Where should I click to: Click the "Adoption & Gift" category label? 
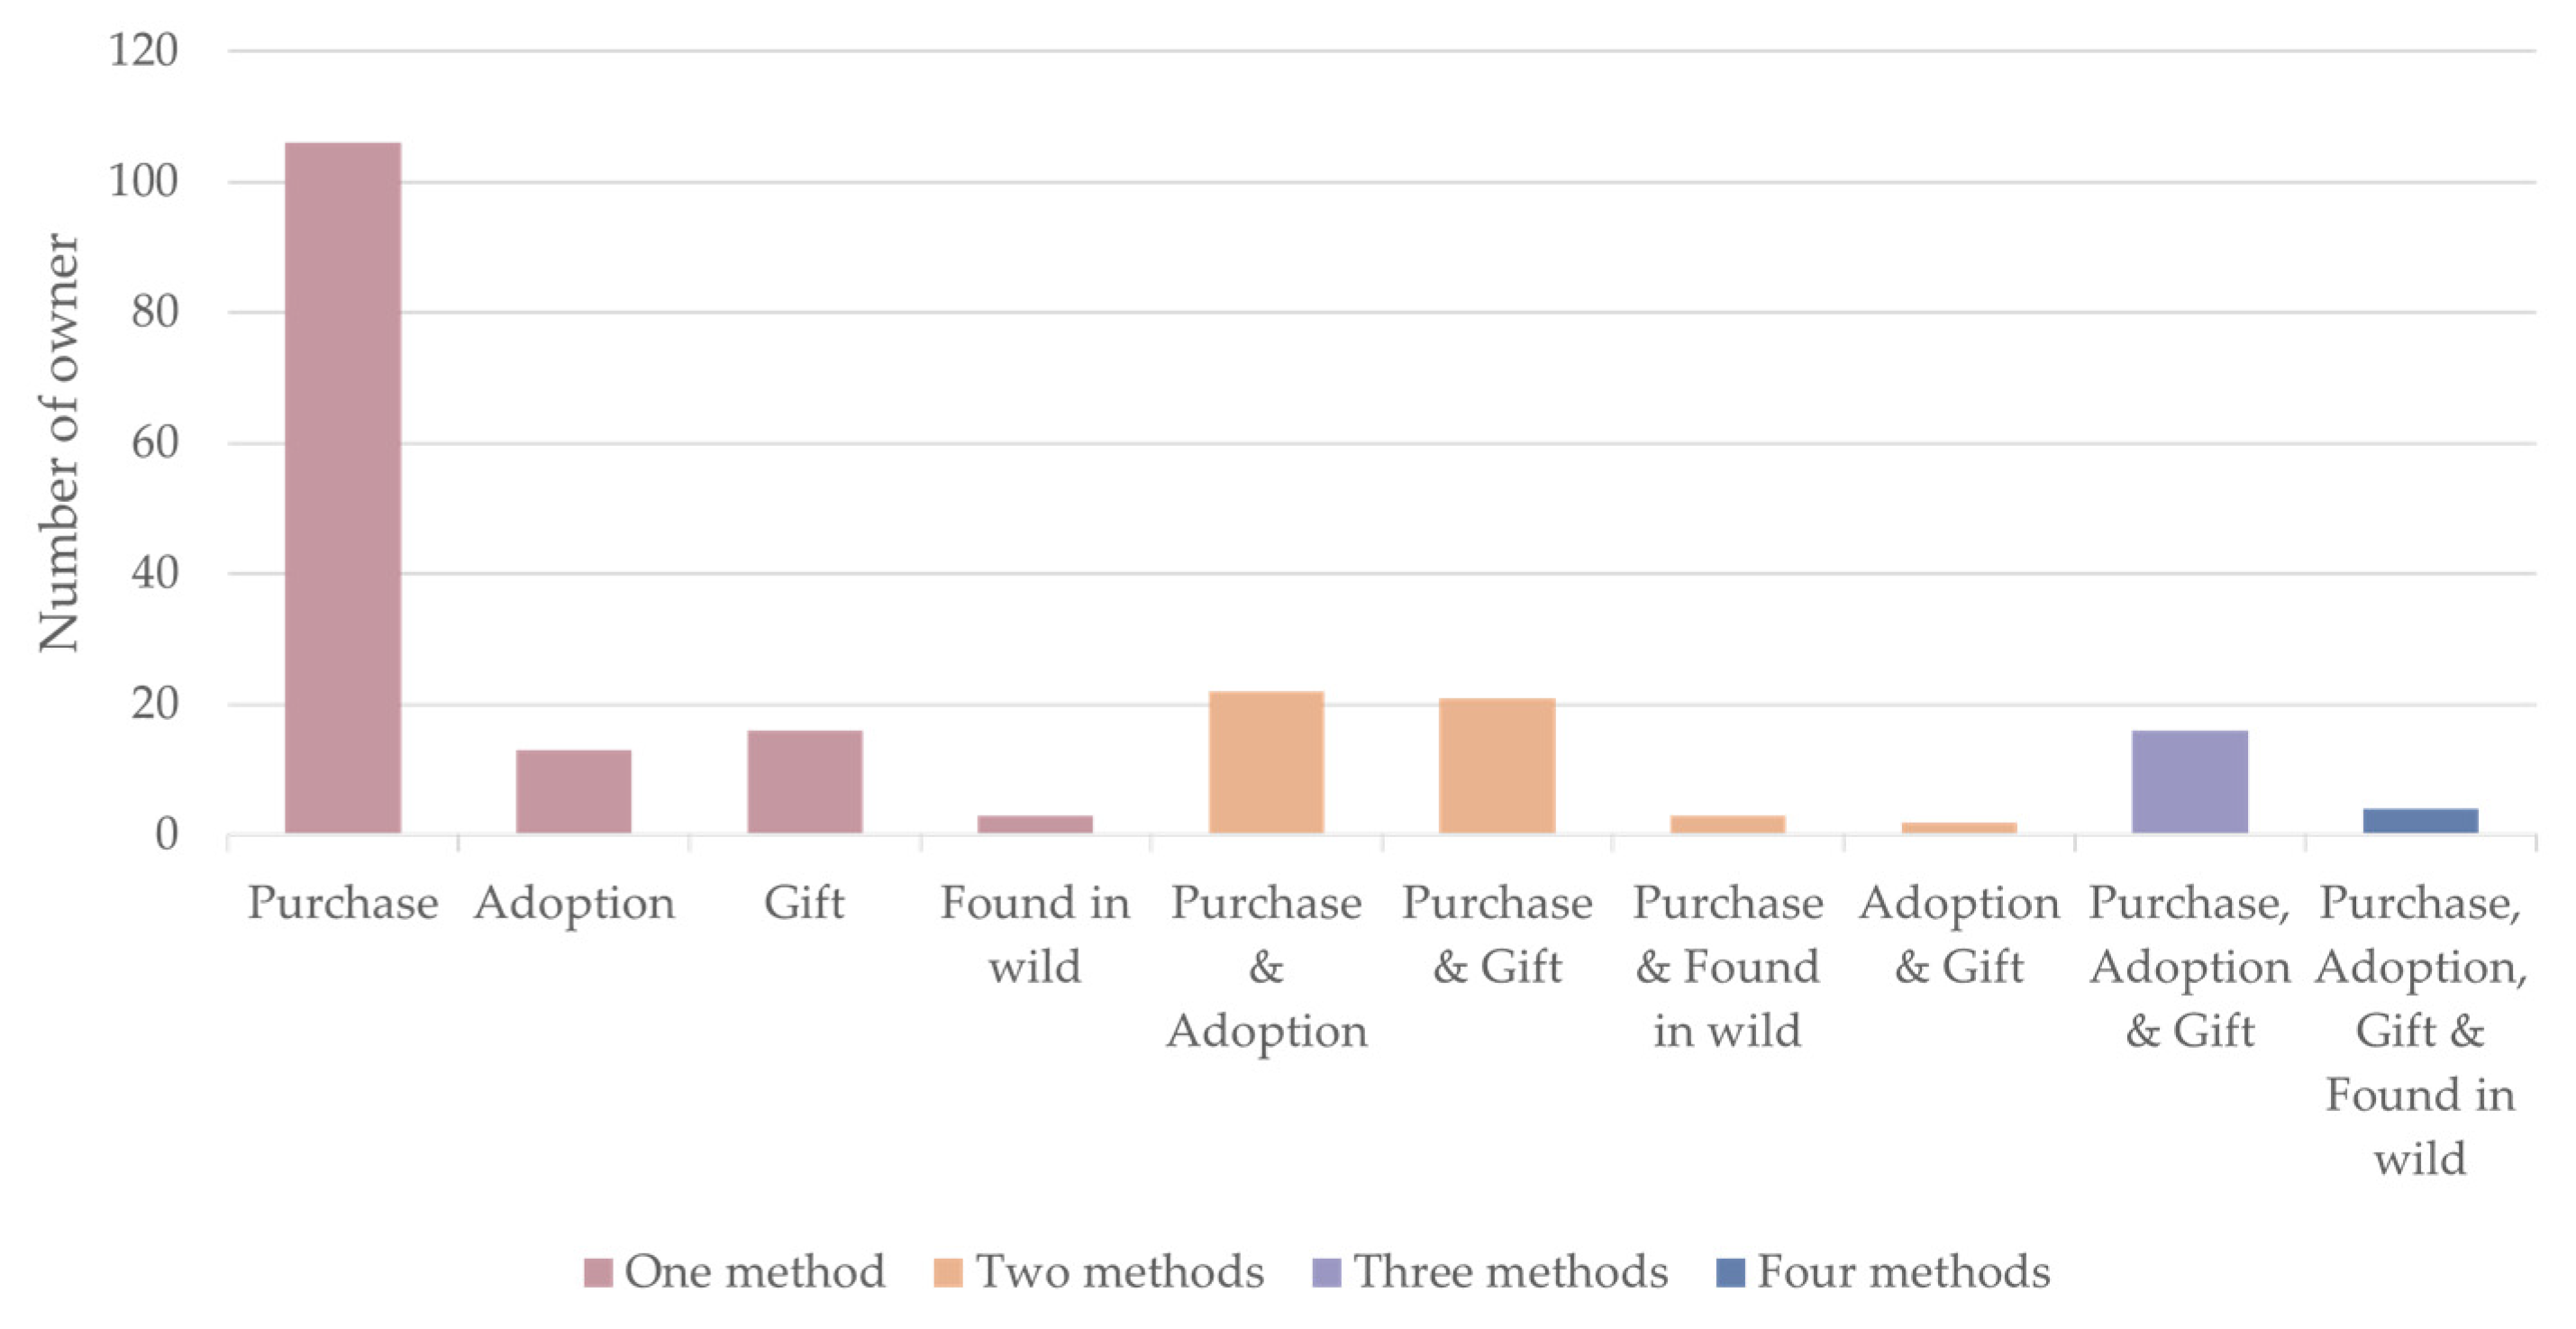coord(1959,934)
